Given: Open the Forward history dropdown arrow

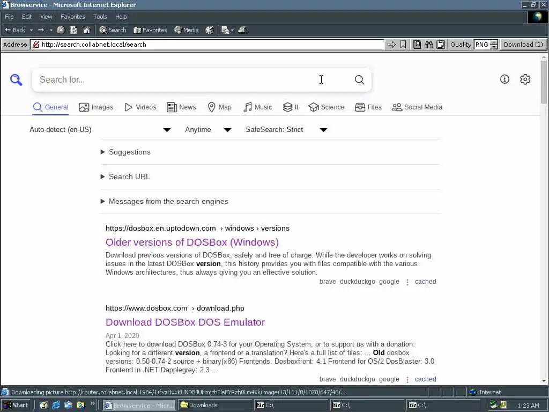Looking at the screenshot, I should coord(51,30).
